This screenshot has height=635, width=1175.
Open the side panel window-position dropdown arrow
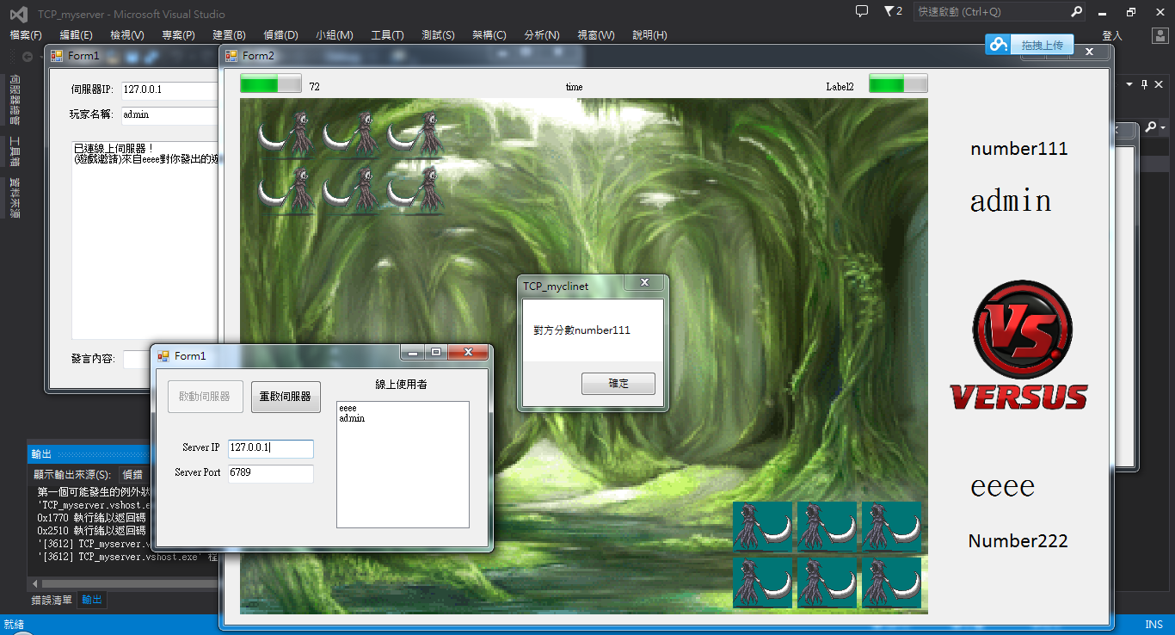1129,84
